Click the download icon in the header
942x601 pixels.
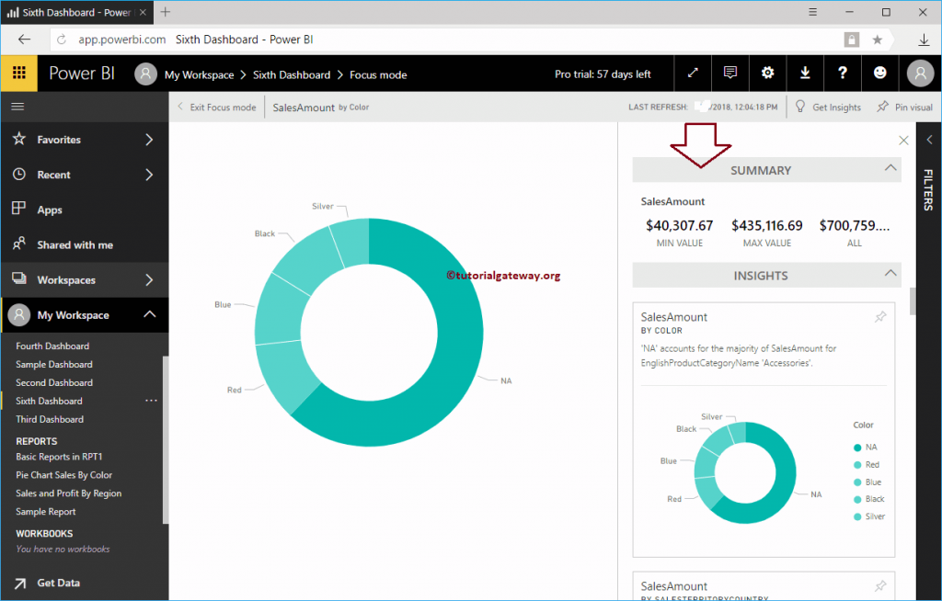pos(805,74)
